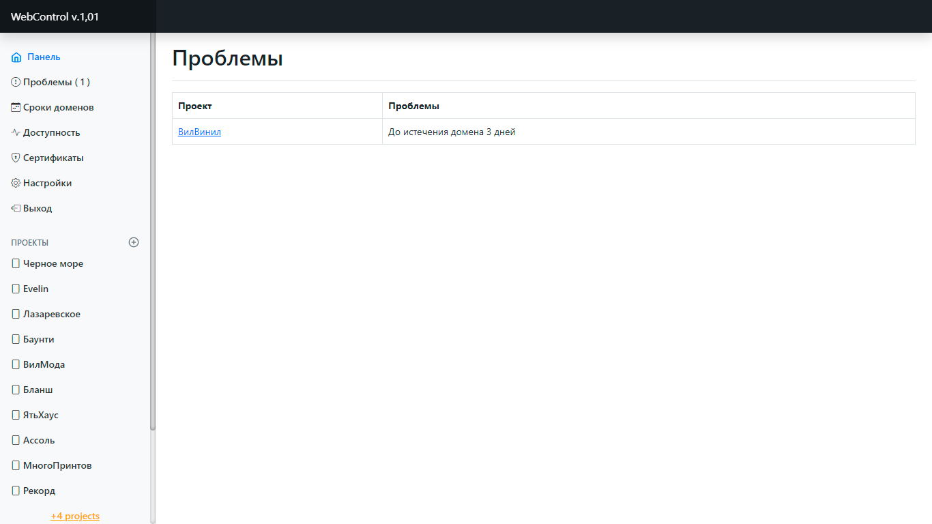Open the МногоПринтов project

(57, 466)
